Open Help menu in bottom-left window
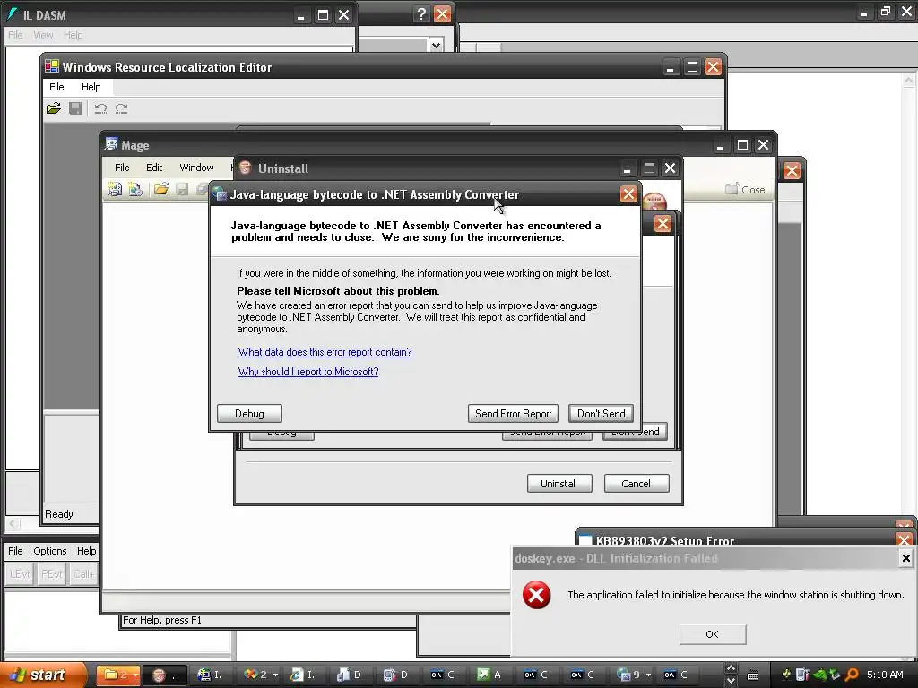Viewport: 918px width, 688px height. point(87,551)
